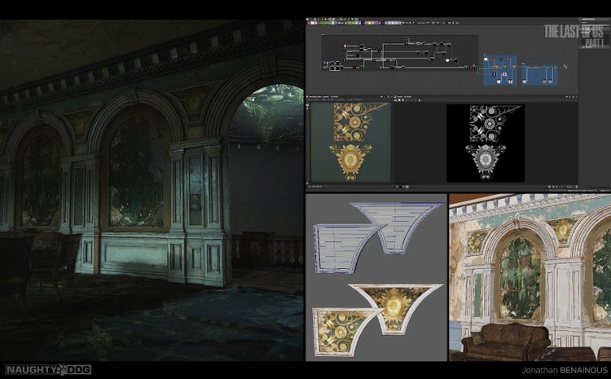Image resolution: width=611 pixels, height=379 pixels.
Task: Click the lit wall render with brown sofa
Action: (x=529, y=277)
